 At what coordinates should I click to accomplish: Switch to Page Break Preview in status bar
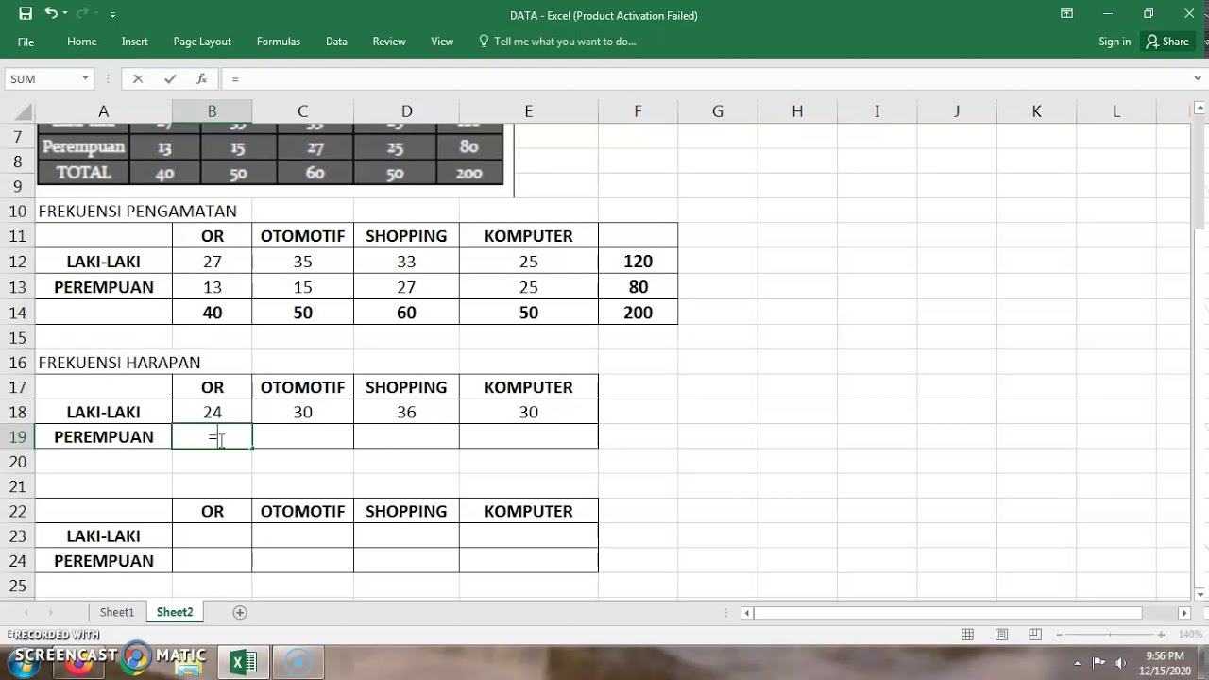click(1035, 635)
